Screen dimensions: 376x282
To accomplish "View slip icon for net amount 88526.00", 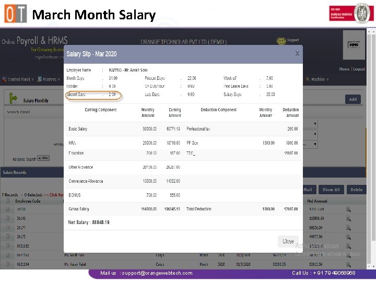I will pos(348,228).
